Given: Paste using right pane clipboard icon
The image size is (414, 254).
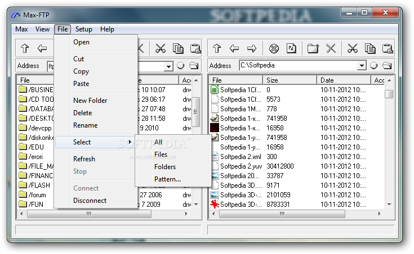Looking at the screenshot, I should click(x=388, y=48).
